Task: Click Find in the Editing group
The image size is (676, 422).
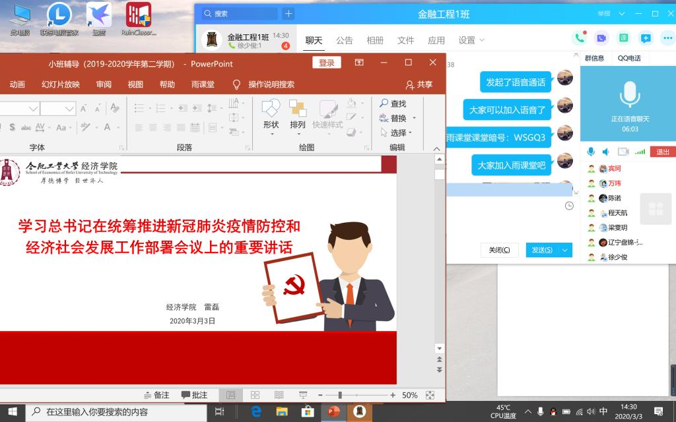Action: click(x=393, y=104)
